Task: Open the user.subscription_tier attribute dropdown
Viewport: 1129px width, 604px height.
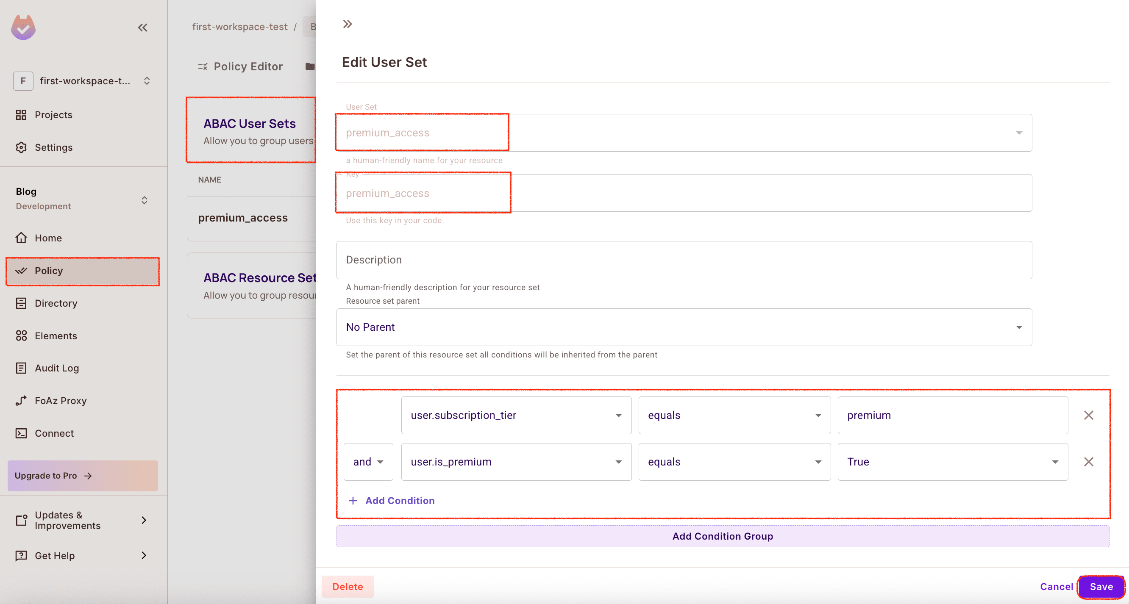Action: pos(516,415)
